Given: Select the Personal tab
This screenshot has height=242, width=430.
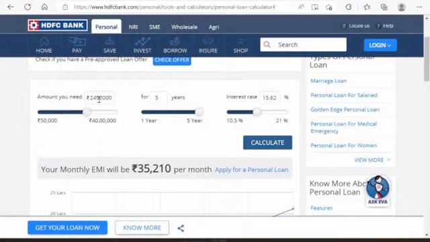Looking at the screenshot, I should point(106,27).
